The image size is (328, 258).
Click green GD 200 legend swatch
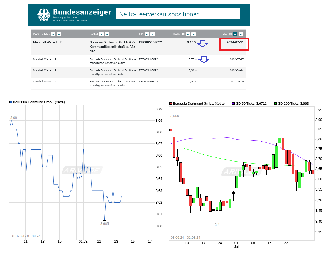point(275,104)
